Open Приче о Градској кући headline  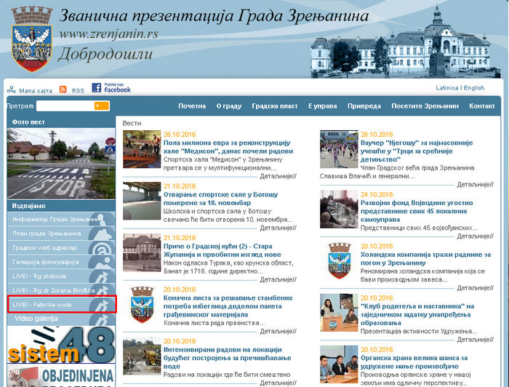[222, 250]
